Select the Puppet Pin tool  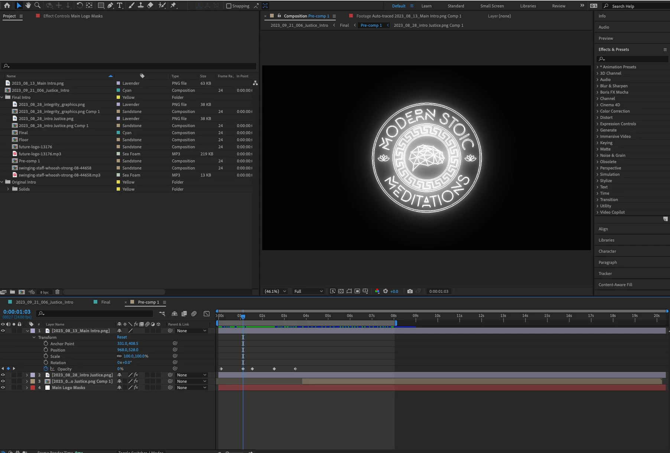point(173,6)
